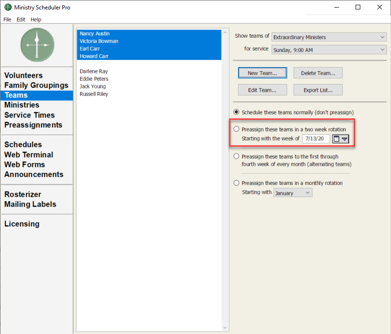Open the Help menu
Viewport: 391px width, 334px height.
point(36,19)
